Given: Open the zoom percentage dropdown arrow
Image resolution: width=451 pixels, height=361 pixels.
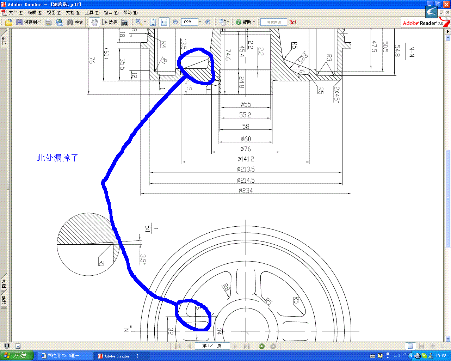Looking at the screenshot, I should [200, 22].
